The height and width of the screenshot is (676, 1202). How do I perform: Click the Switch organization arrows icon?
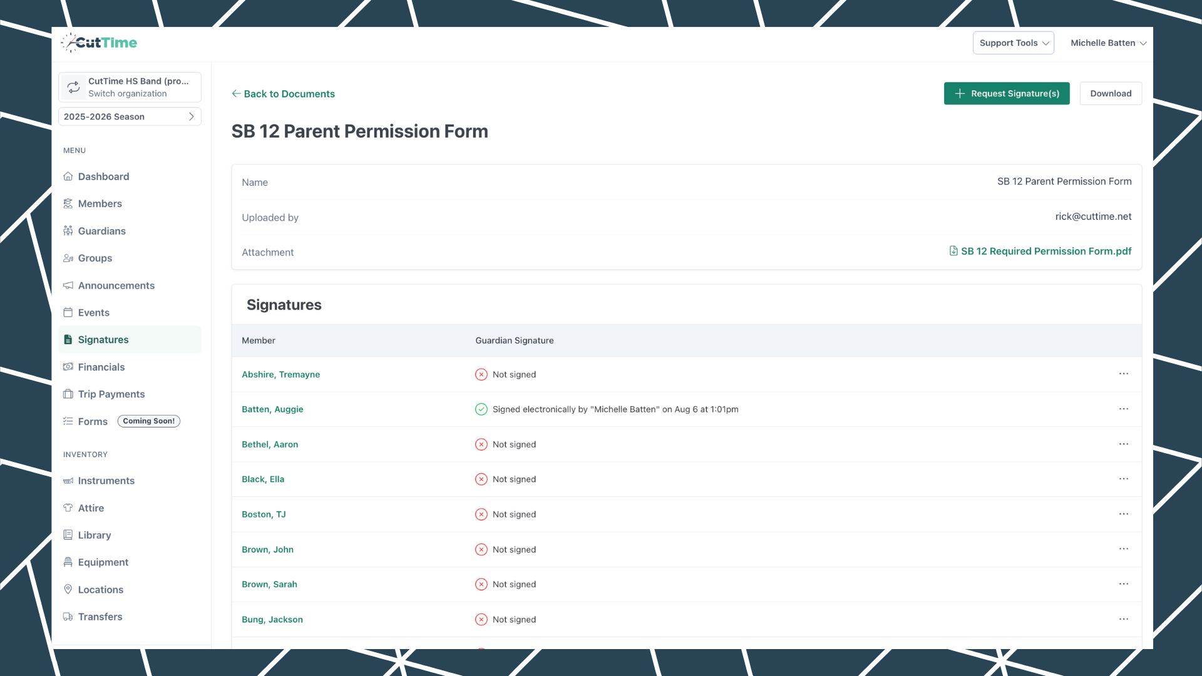tap(74, 87)
